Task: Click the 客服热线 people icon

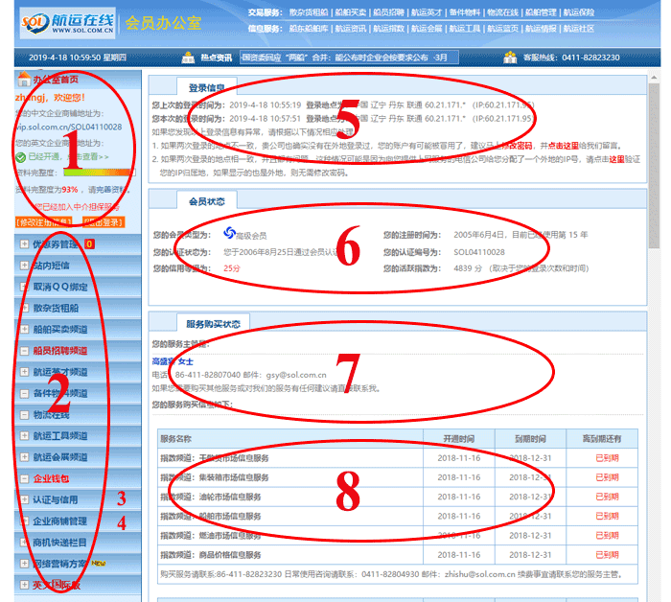Action: (510, 58)
